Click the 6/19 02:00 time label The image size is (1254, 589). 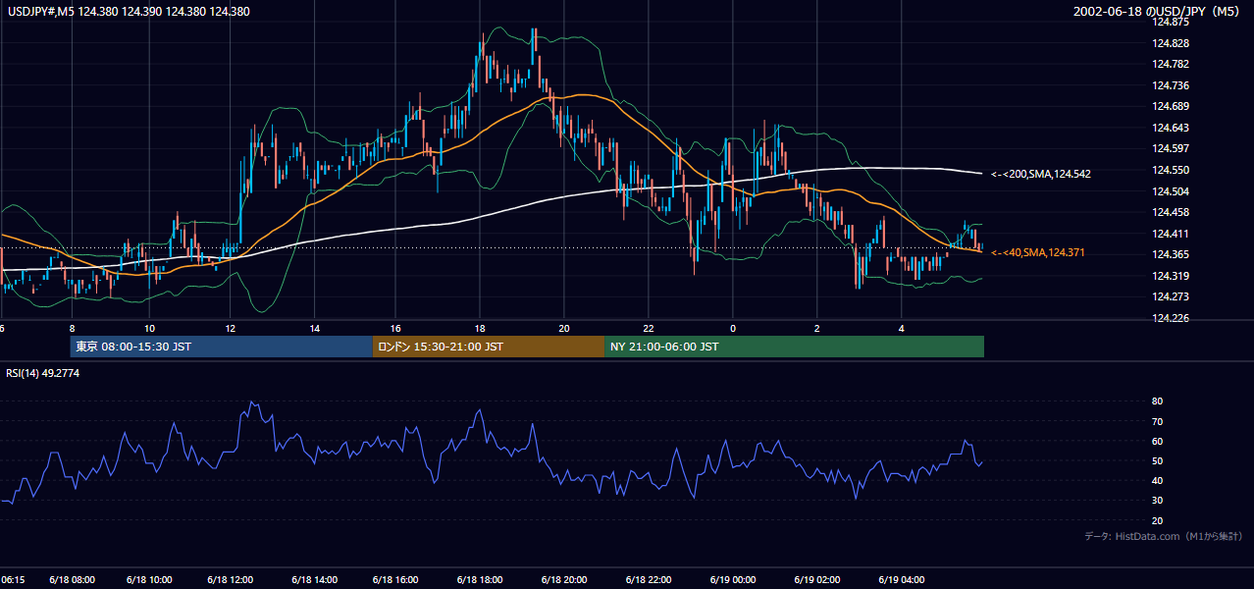click(x=818, y=580)
